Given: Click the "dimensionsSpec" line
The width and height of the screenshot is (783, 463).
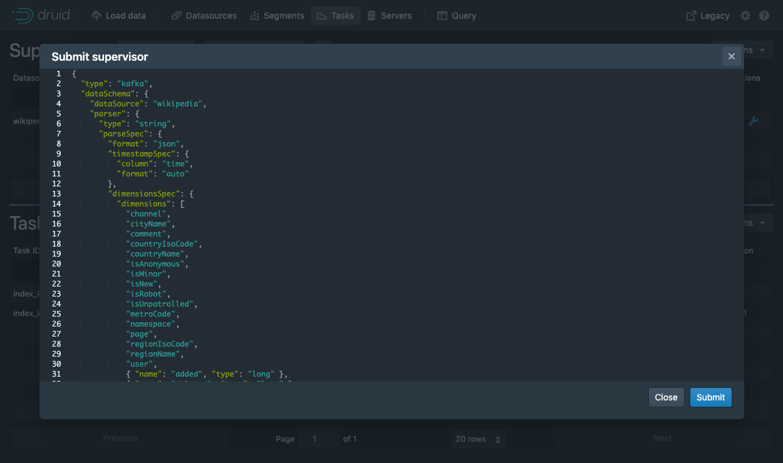Looking at the screenshot, I should 150,194.
